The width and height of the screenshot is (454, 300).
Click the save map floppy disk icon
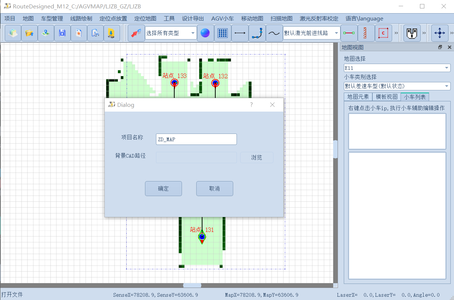[62, 33]
